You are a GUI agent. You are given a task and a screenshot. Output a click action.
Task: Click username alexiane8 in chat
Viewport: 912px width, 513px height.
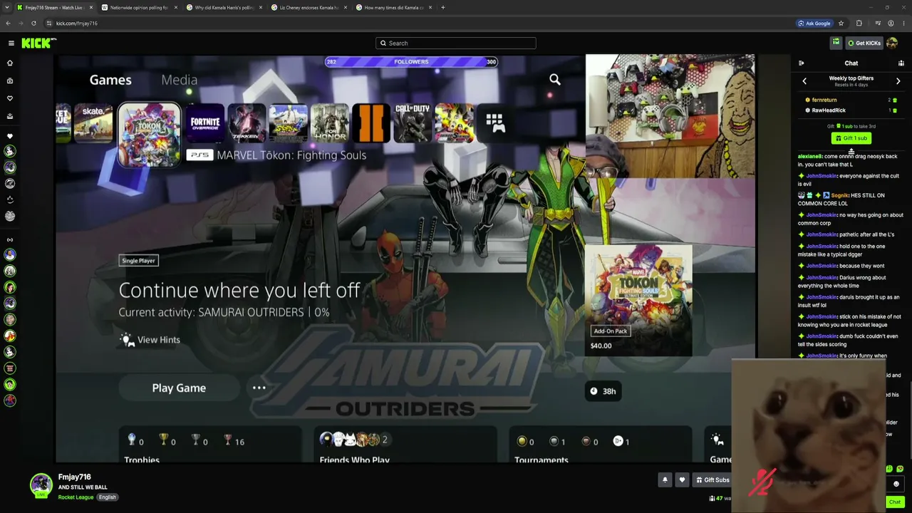pos(810,156)
